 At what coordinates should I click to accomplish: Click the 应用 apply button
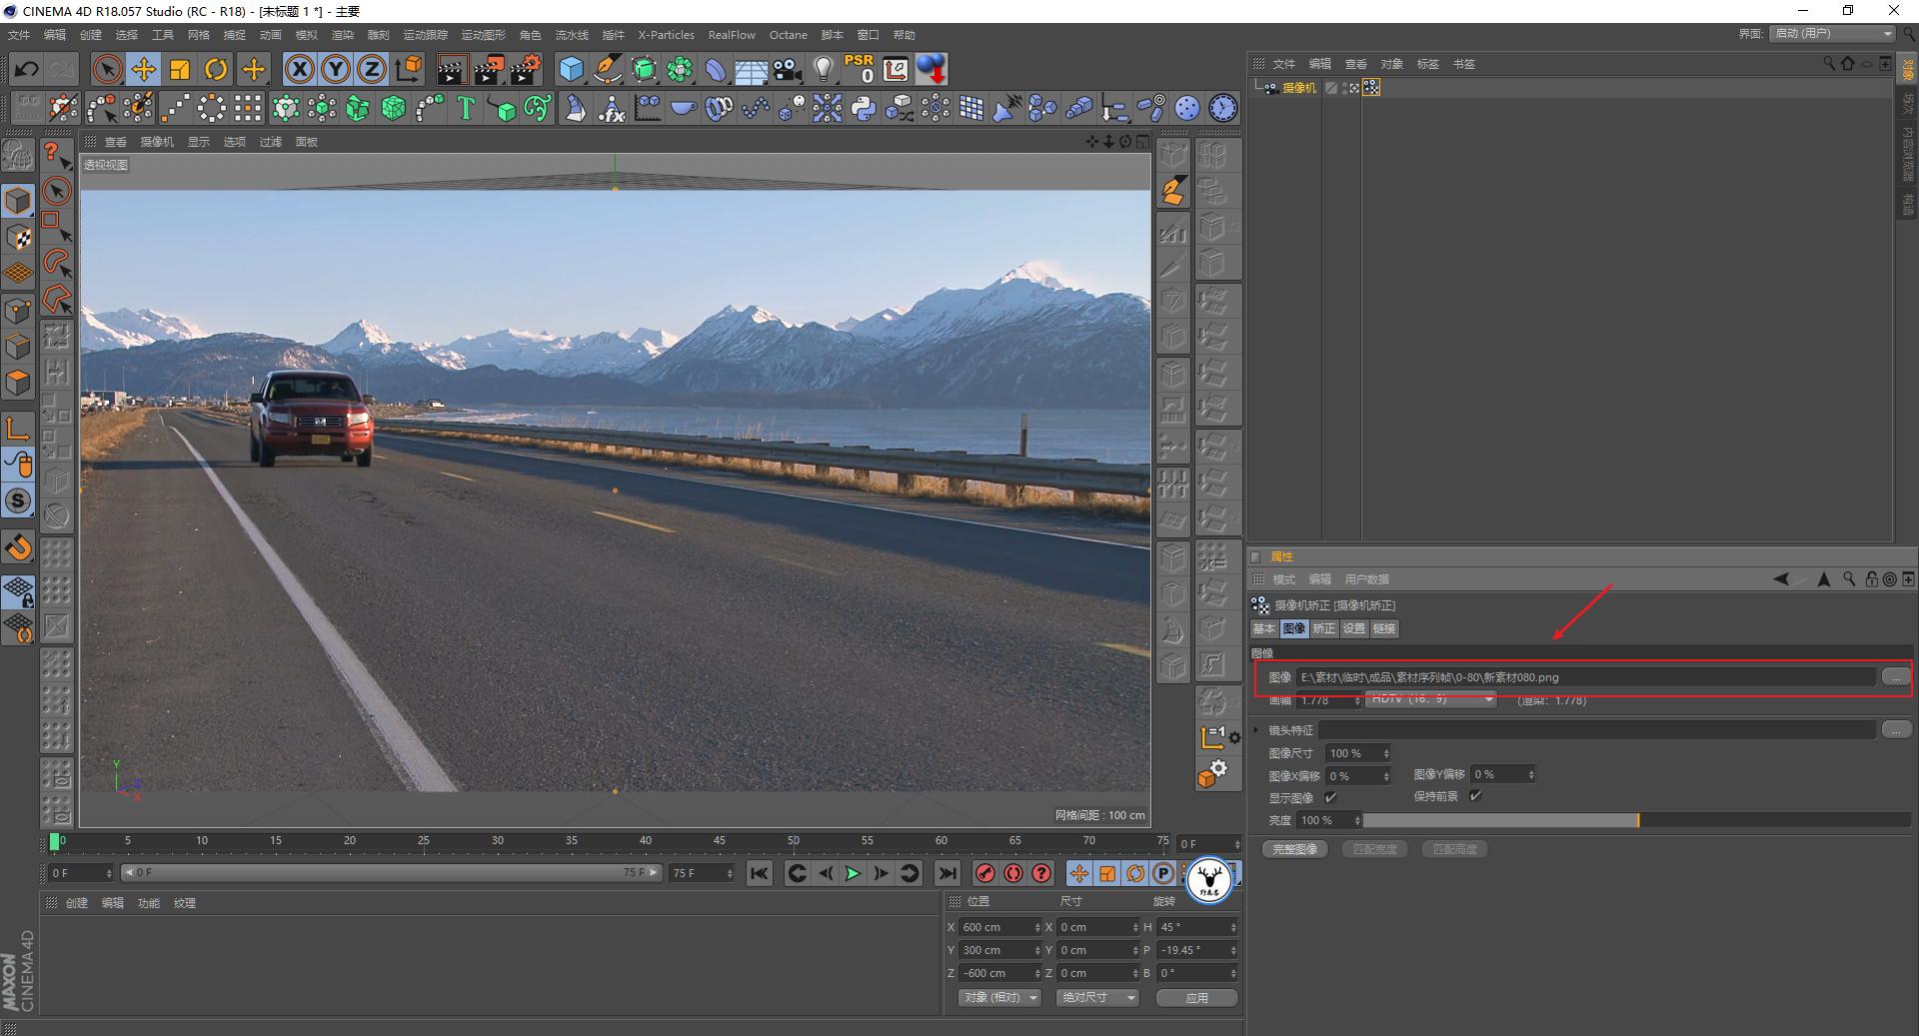[x=1196, y=997]
